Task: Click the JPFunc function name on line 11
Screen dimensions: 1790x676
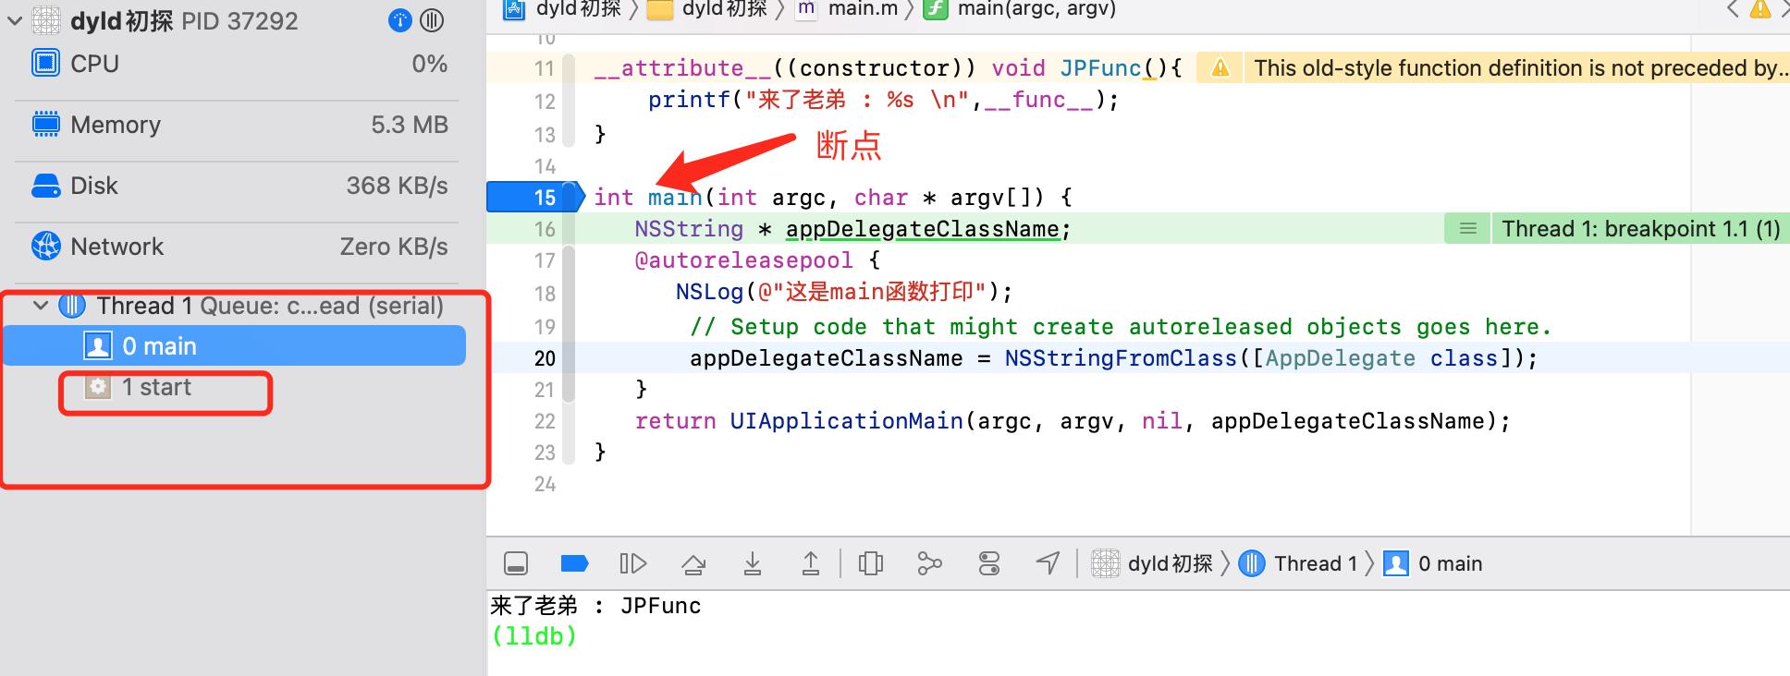Action: 1100,68
